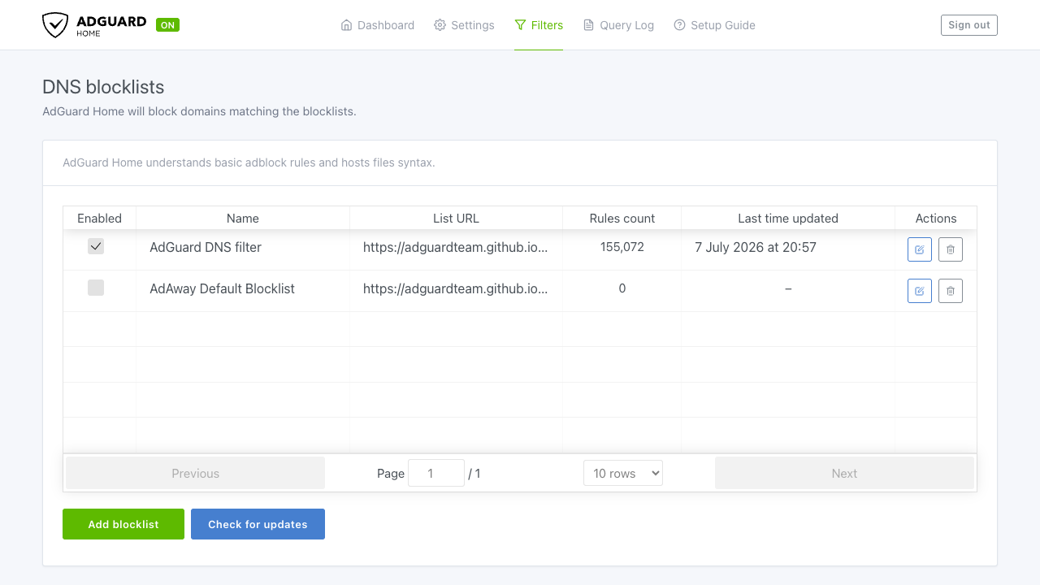1040x585 pixels.
Task: Open the 10 rows page size dropdown
Action: click(x=623, y=473)
